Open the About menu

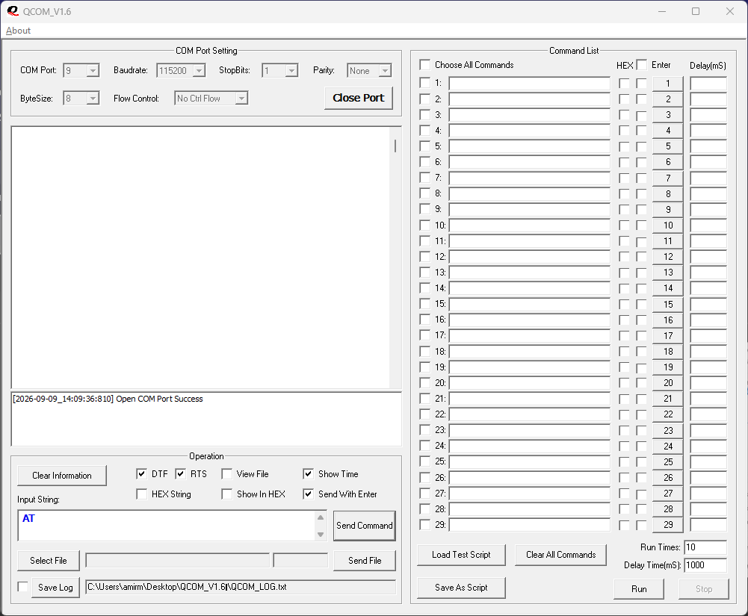[x=18, y=31]
